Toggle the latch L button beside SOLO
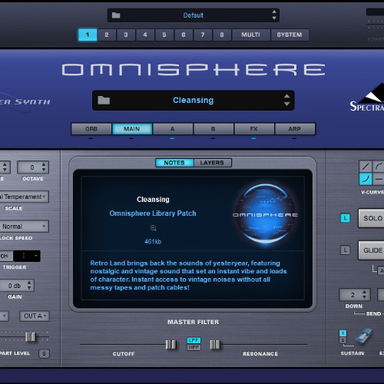The image size is (384, 384). pyautogui.click(x=345, y=218)
